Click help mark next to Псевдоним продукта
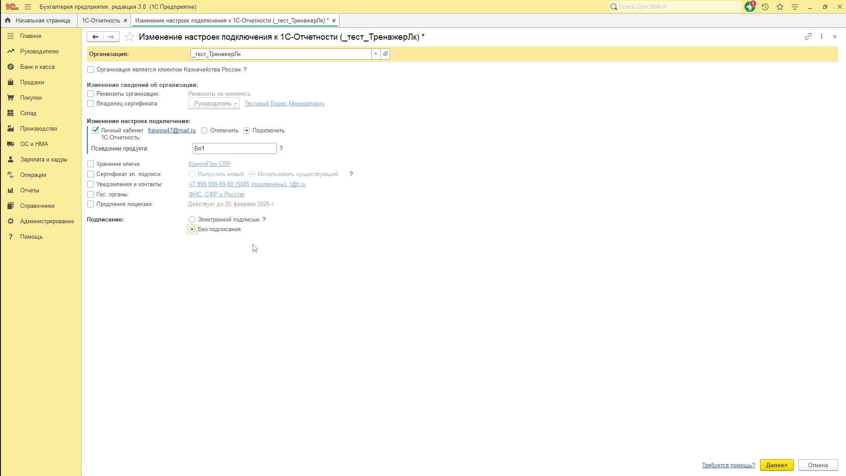 coord(281,149)
